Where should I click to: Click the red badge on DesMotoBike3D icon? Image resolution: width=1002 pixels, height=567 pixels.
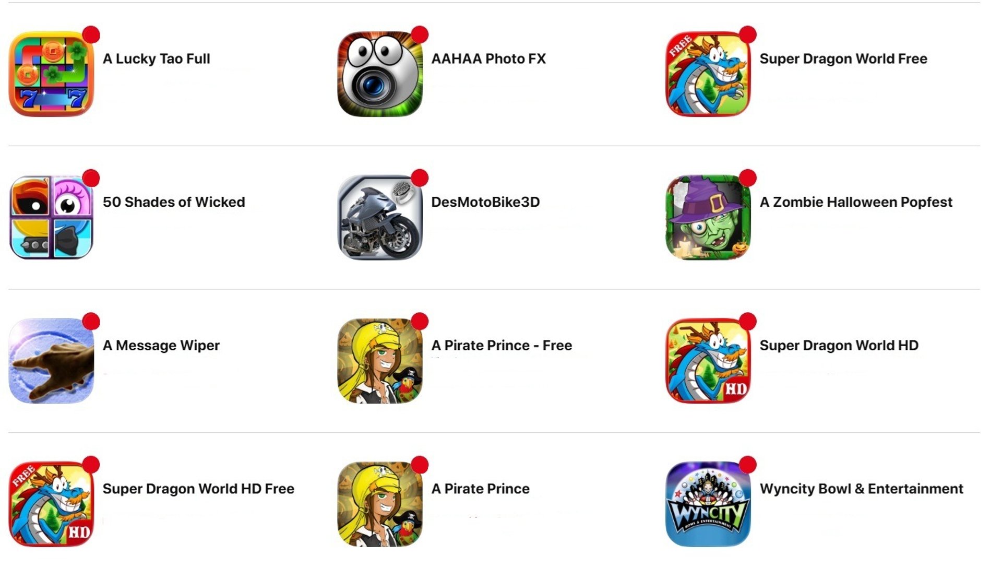click(x=420, y=178)
